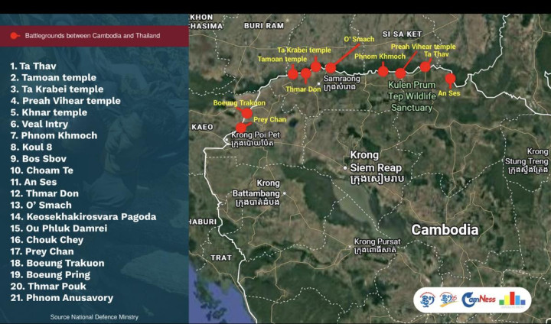The image size is (551, 324).
Task: Click the Krong Pursat city dot
Action: point(350,247)
